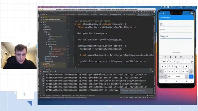Open the Android Studio application menu

click(47, 7)
